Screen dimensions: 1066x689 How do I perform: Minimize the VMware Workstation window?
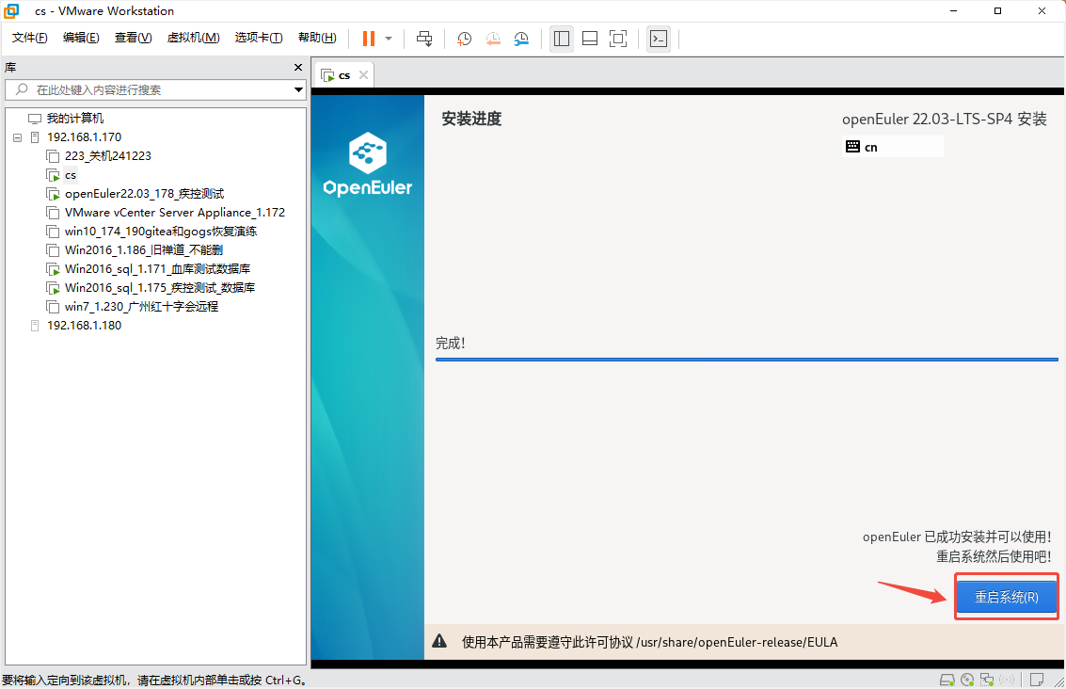click(x=953, y=11)
